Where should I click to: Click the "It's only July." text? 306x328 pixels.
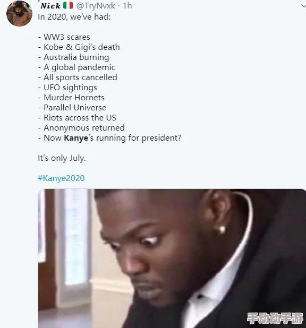(x=62, y=158)
